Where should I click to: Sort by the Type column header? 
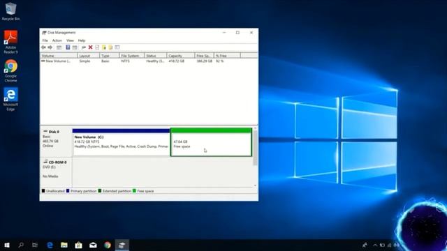click(110, 56)
